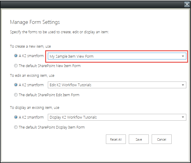Image resolution: width=191 pixels, height=163 pixels.
Task: Click the arrow on the edit-item form dropdown
Action: 183,85
